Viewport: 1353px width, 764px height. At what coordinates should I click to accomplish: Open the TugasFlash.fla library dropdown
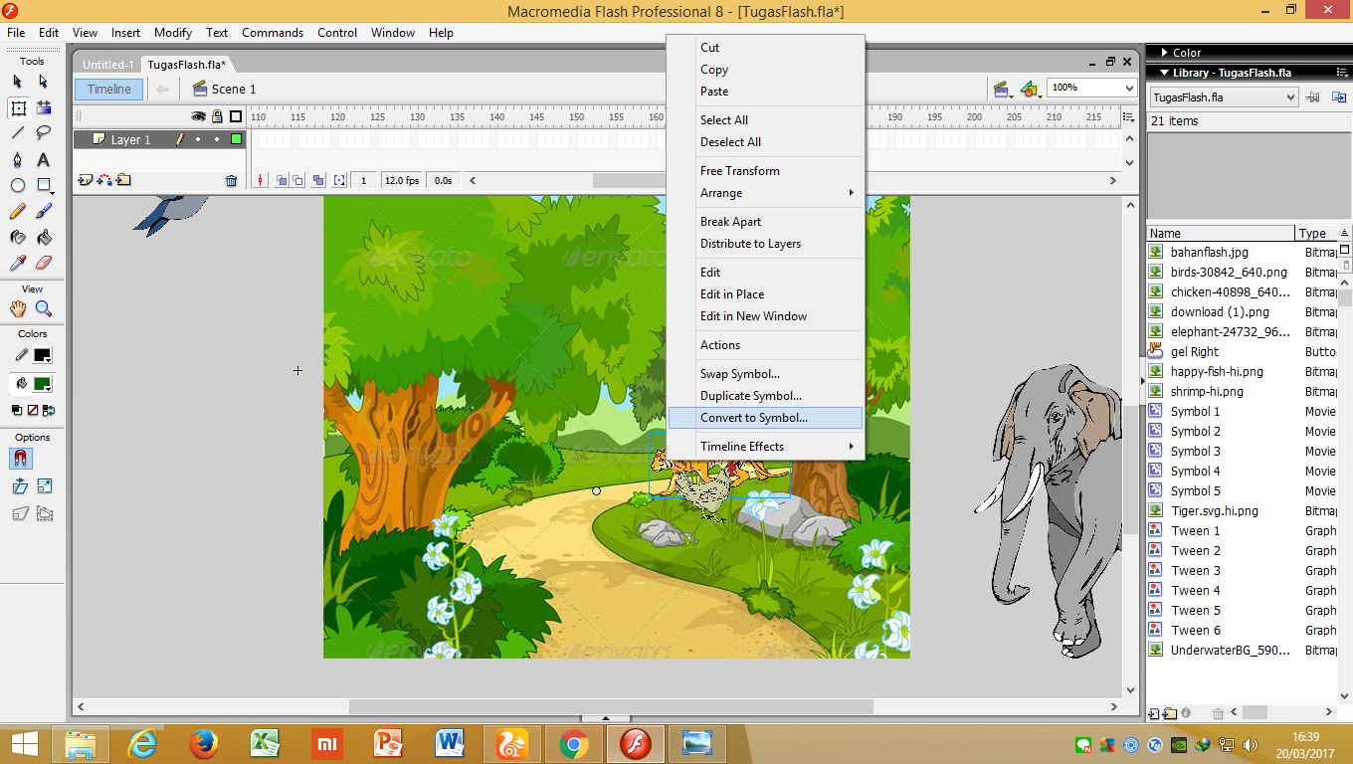1290,97
